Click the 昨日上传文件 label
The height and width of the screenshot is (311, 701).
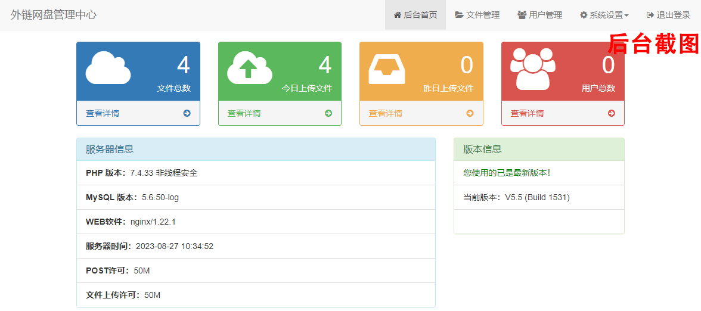click(448, 88)
